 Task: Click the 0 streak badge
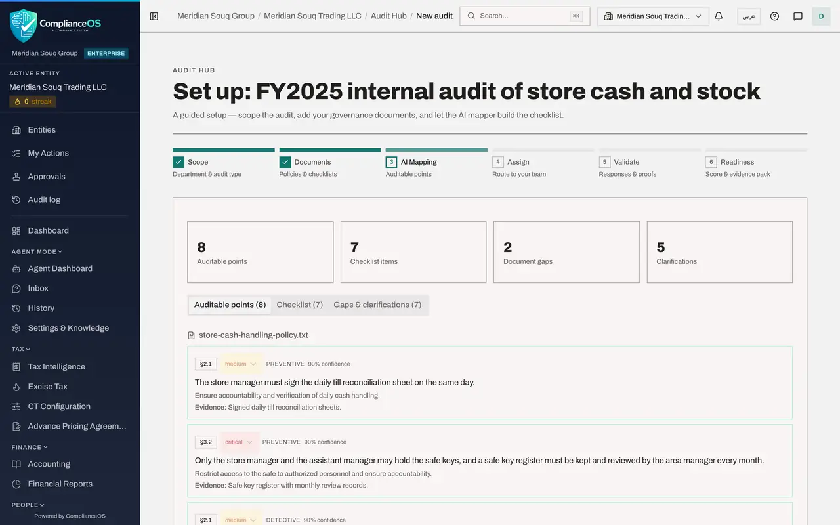click(33, 102)
